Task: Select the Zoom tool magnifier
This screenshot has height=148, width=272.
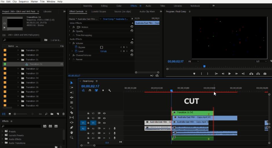Action: point(72,138)
